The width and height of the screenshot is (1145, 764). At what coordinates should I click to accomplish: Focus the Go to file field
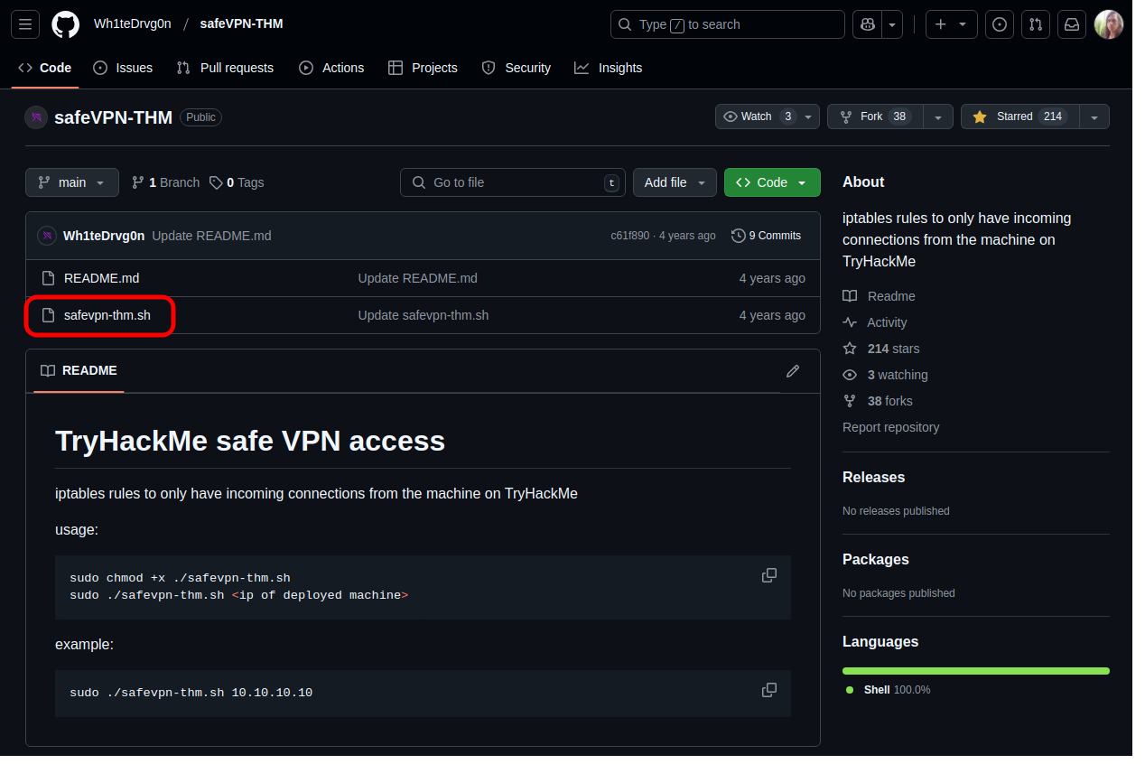513,182
